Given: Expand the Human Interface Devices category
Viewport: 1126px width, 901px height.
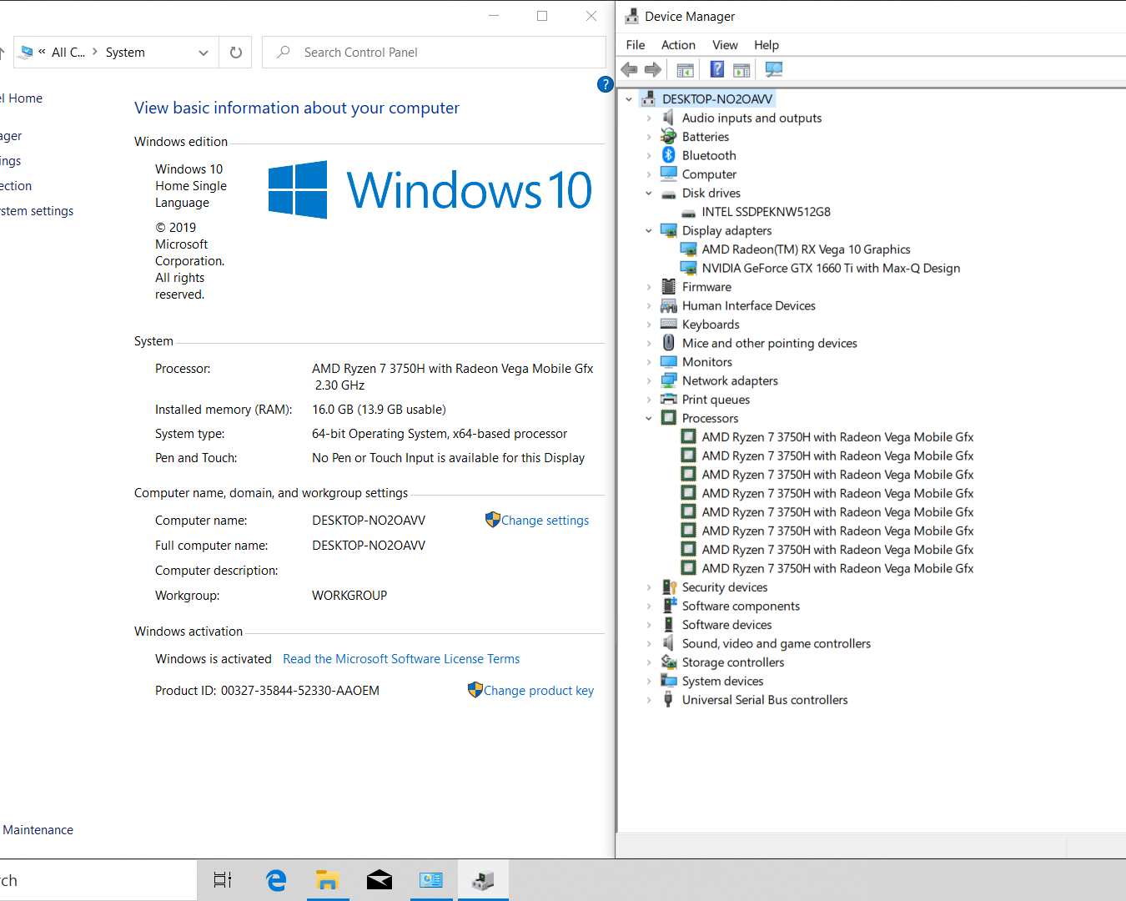Looking at the screenshot, I should 649,305.
